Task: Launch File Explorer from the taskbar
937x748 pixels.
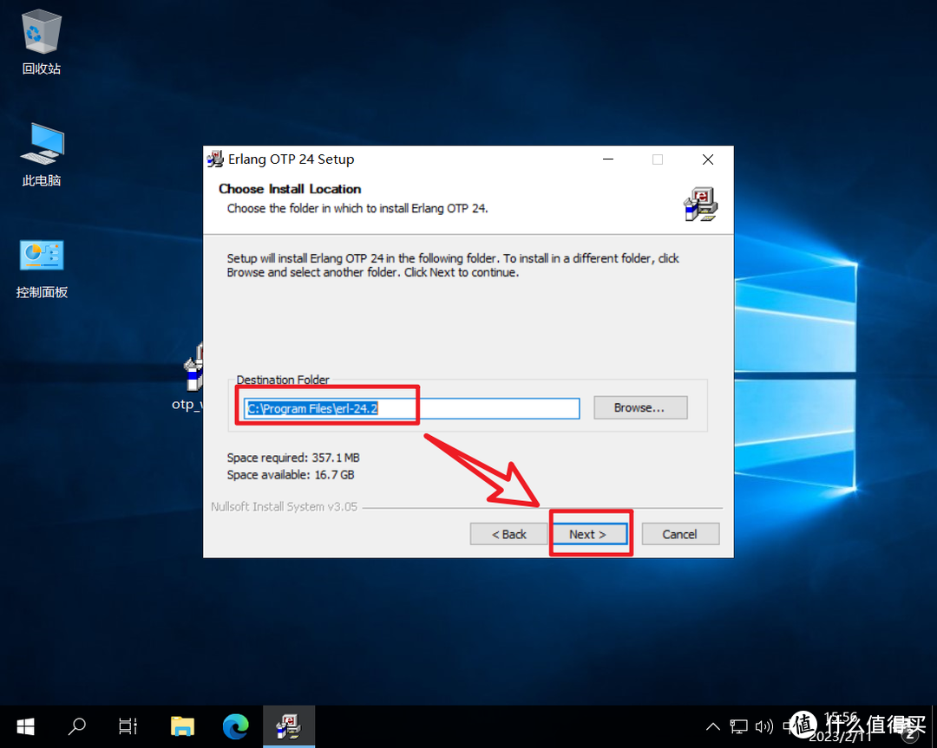Action: 182,726
